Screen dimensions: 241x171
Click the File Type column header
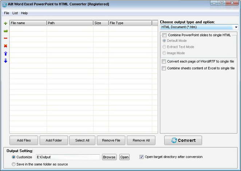pos(130,23)
